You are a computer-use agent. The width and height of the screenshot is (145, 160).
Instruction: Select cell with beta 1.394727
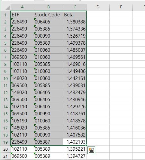coord(75,156)
